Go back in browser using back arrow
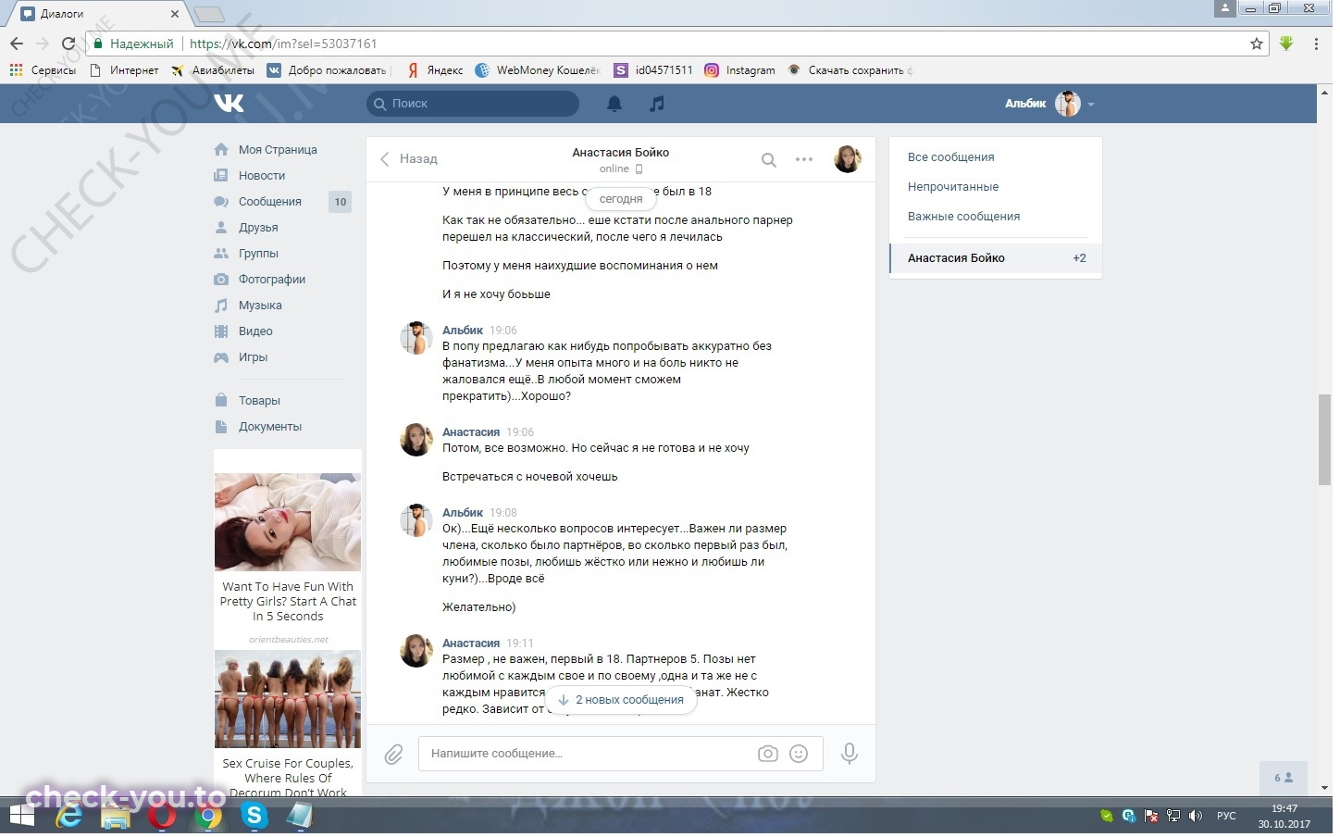This screenshot has height=837, width=1340. point(17,44)
